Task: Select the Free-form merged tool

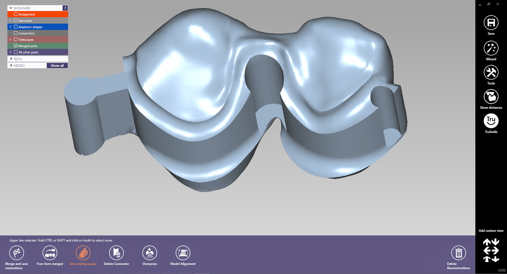Action: click(x=50, y=253)
